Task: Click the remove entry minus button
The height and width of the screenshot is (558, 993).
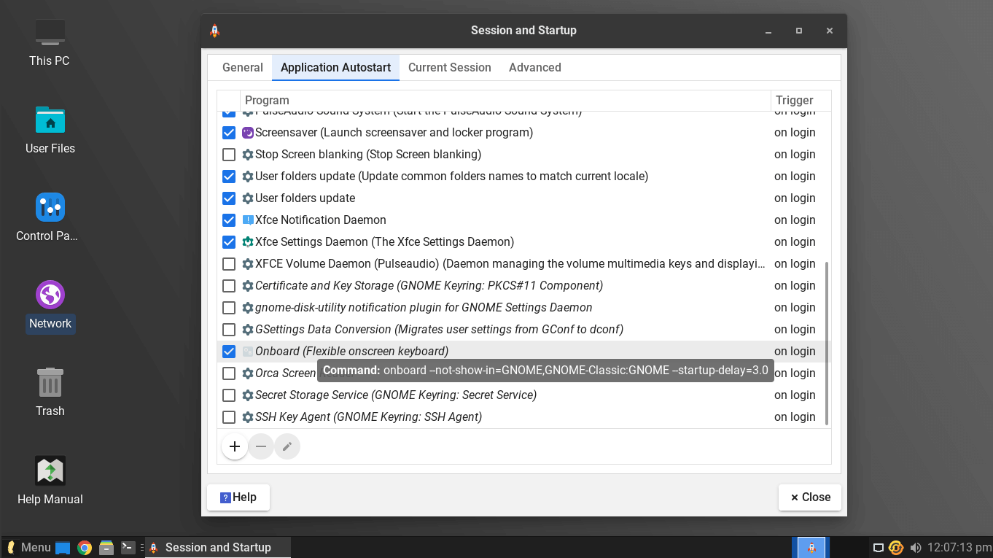Action: [261, 446]
